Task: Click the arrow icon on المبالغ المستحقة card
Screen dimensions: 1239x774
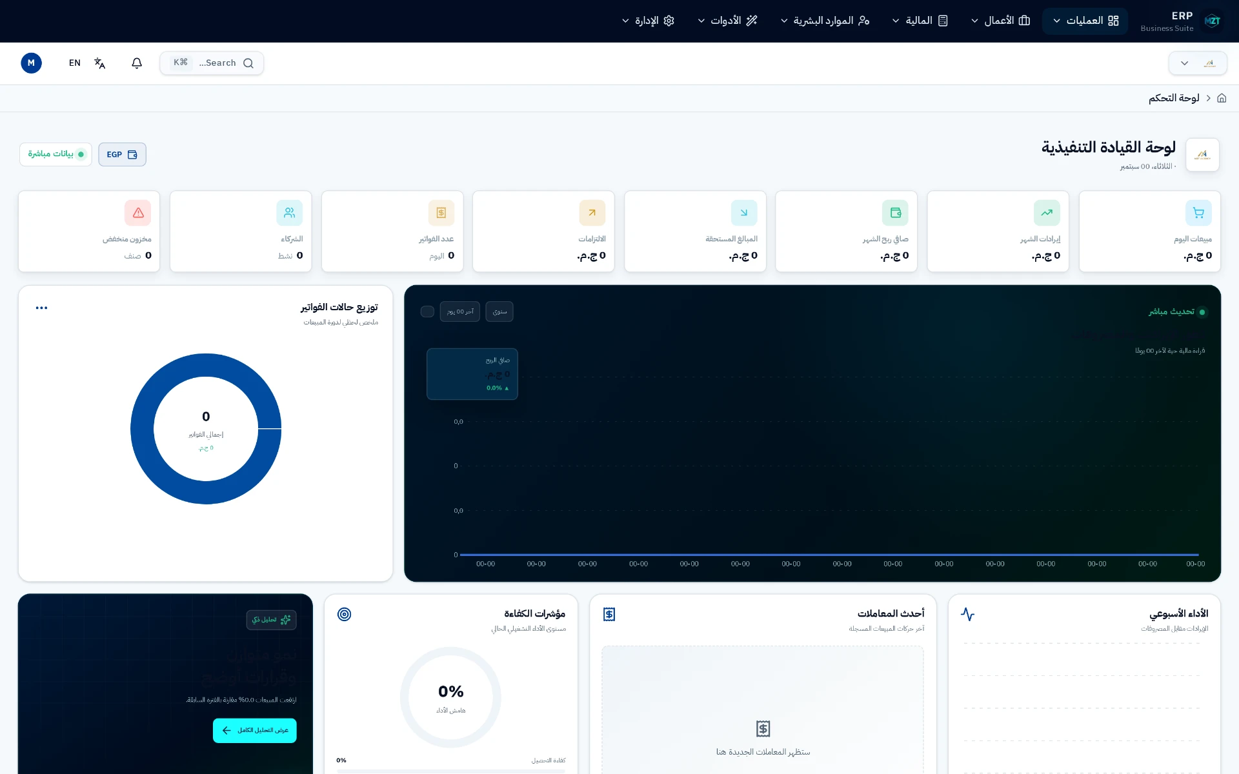Action: 744,213
